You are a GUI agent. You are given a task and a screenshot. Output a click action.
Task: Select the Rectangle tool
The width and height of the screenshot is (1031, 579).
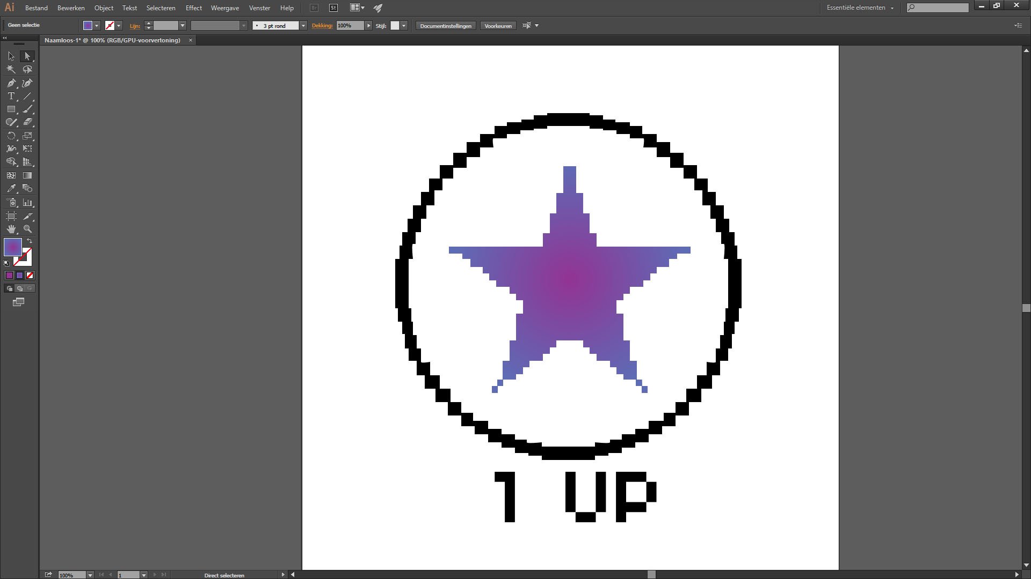[x=11, y=109]
